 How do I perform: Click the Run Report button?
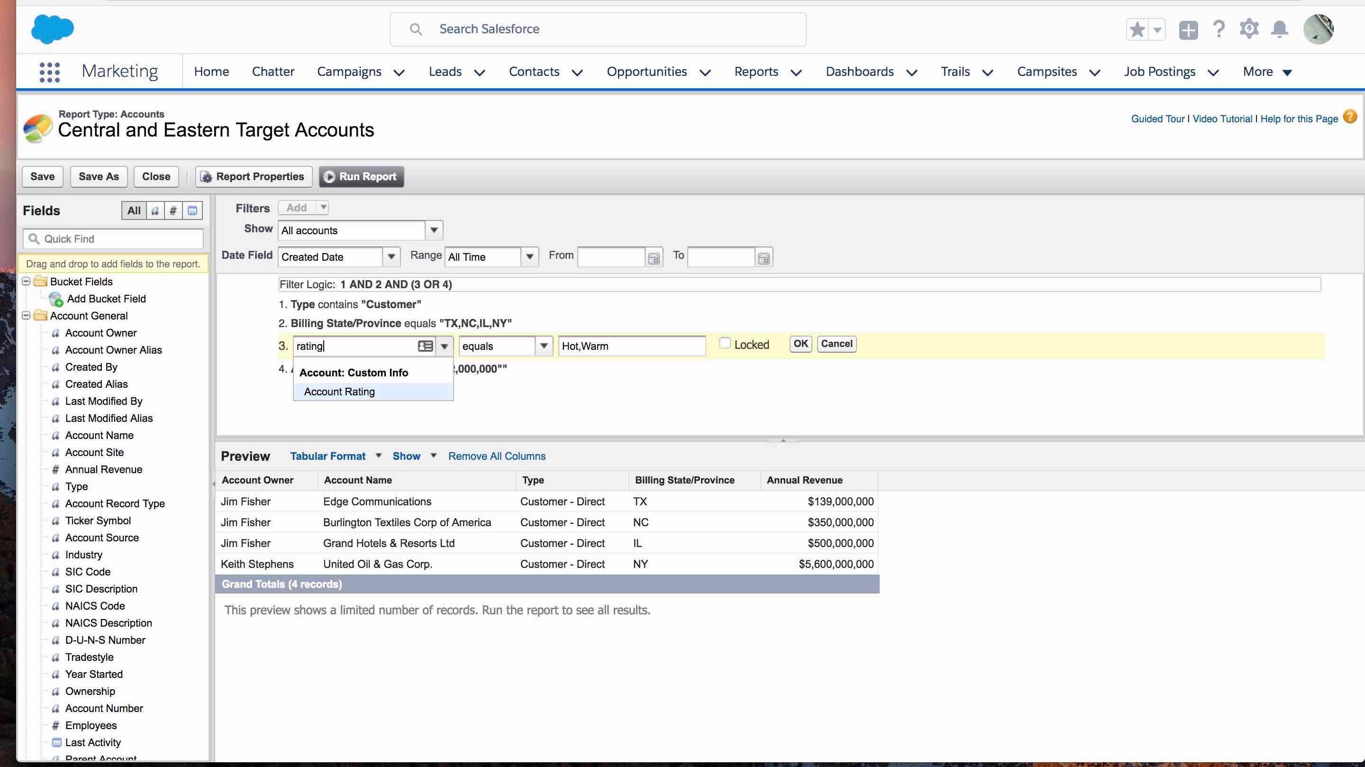pyautogui.click(x=361, y=176)
